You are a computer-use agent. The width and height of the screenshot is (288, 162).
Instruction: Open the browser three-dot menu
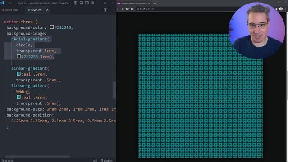point(286,9)
